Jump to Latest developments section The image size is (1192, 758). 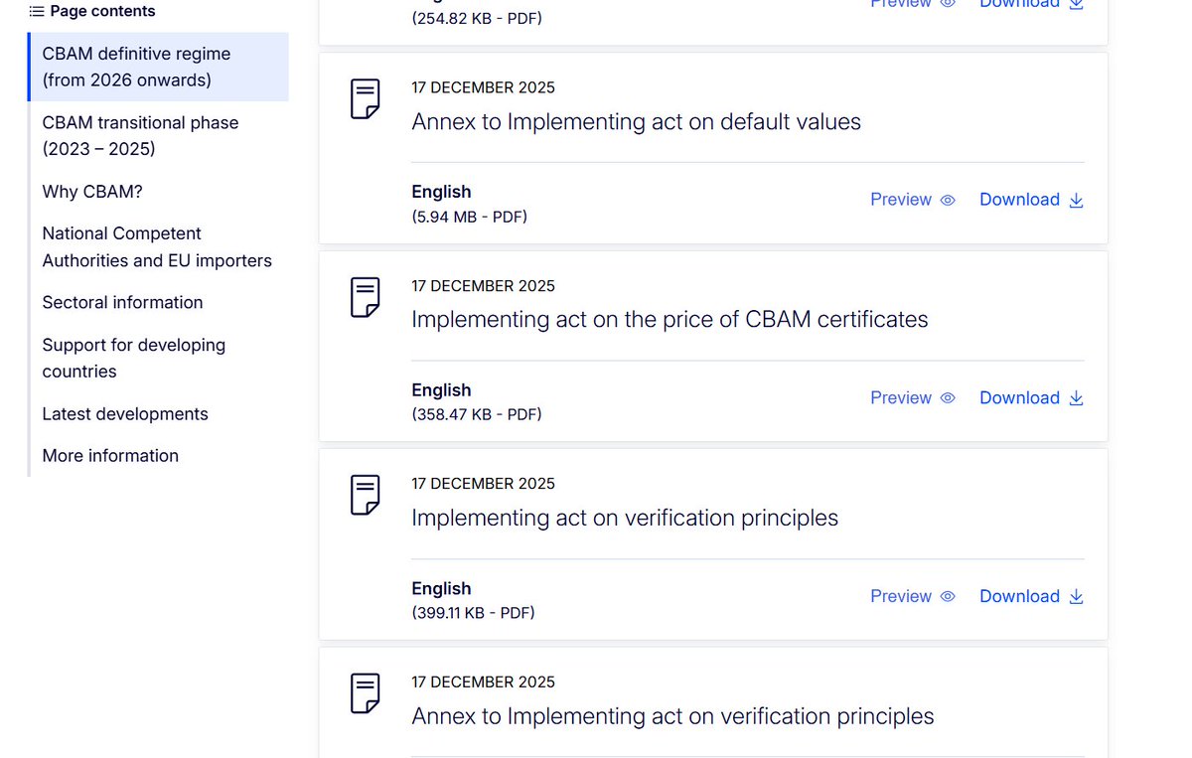(125, 414)
